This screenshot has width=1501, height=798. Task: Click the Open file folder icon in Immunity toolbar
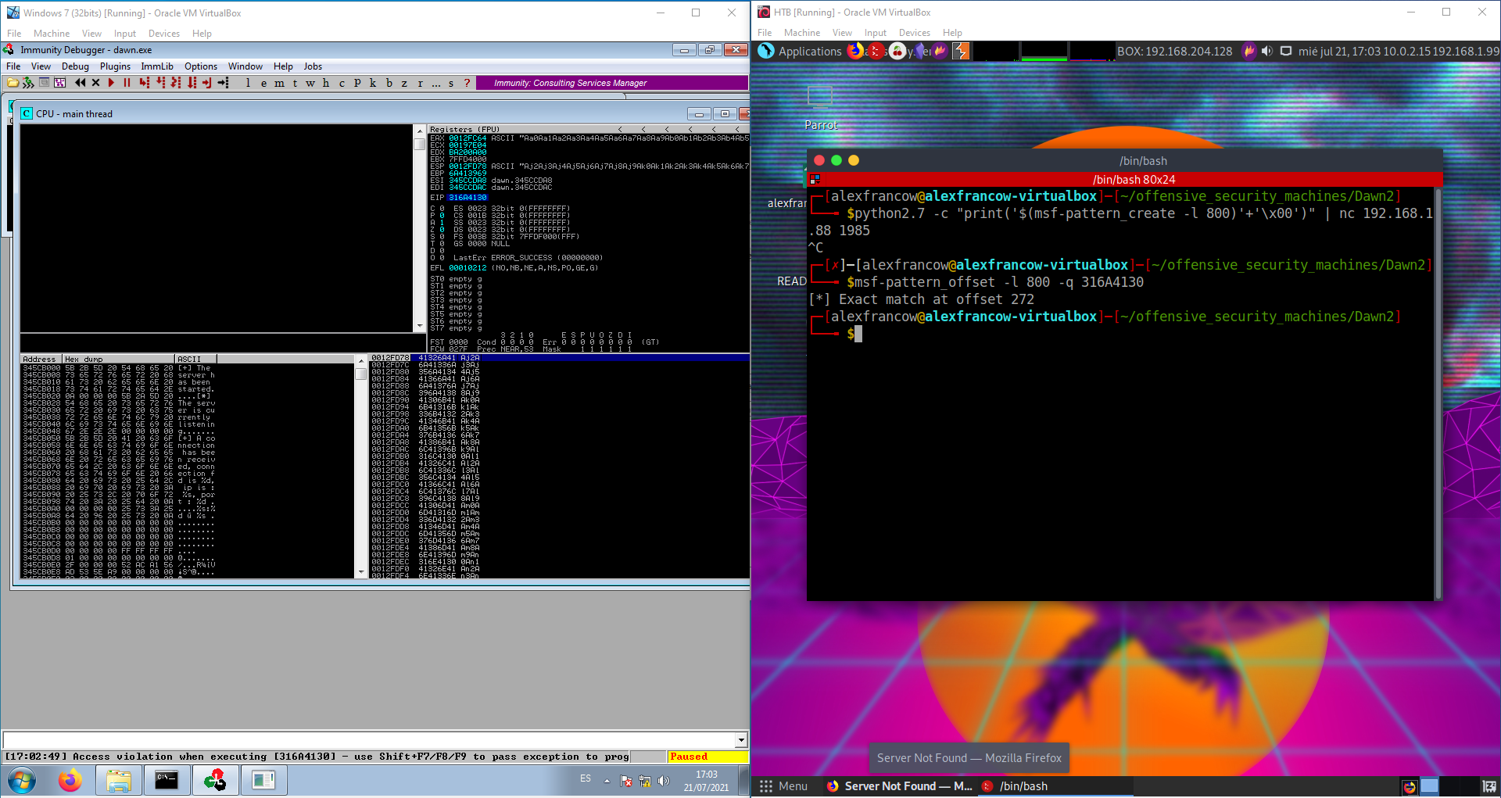(13, 83)
